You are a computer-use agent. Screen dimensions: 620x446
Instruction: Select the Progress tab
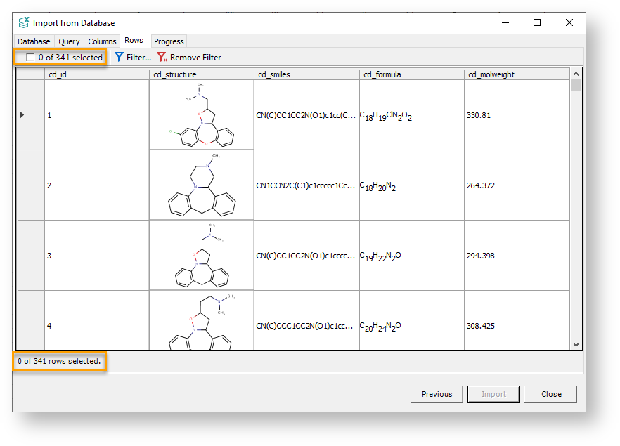point(169,41)
